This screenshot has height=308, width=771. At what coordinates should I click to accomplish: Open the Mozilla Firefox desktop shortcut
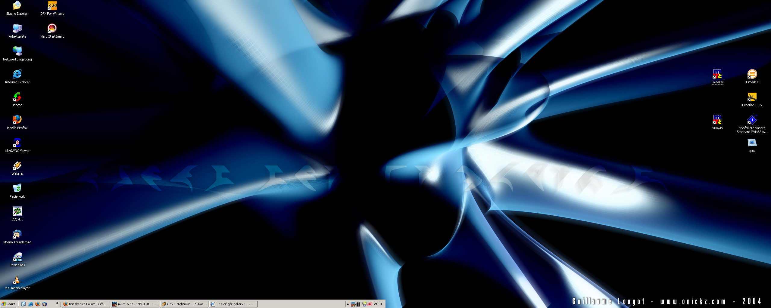[17, 120]
